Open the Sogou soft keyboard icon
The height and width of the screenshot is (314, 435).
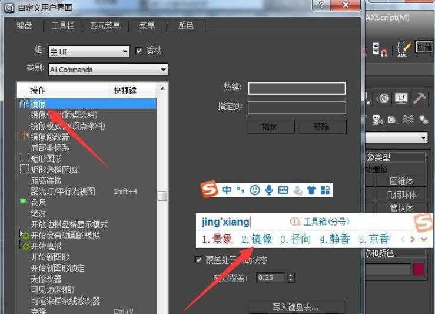[x=283, y=190]
